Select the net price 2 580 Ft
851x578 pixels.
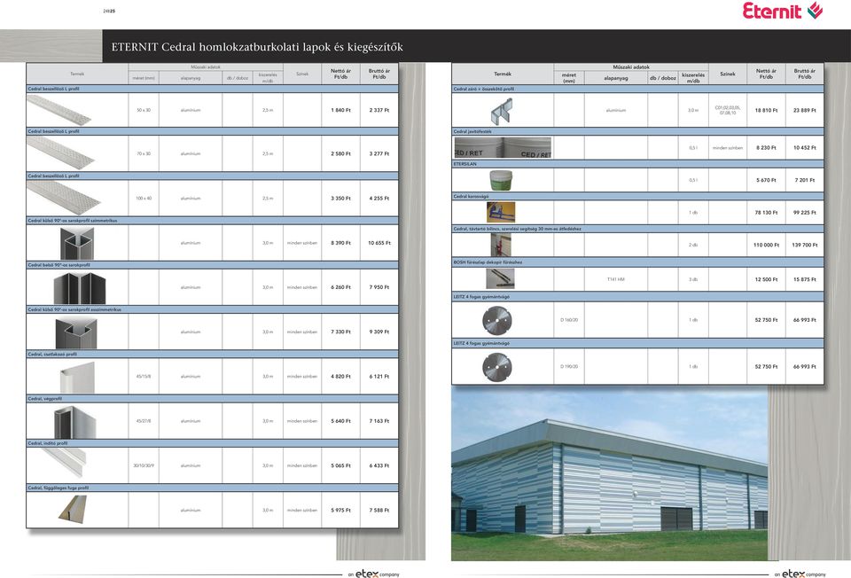[x=340, y=153]
